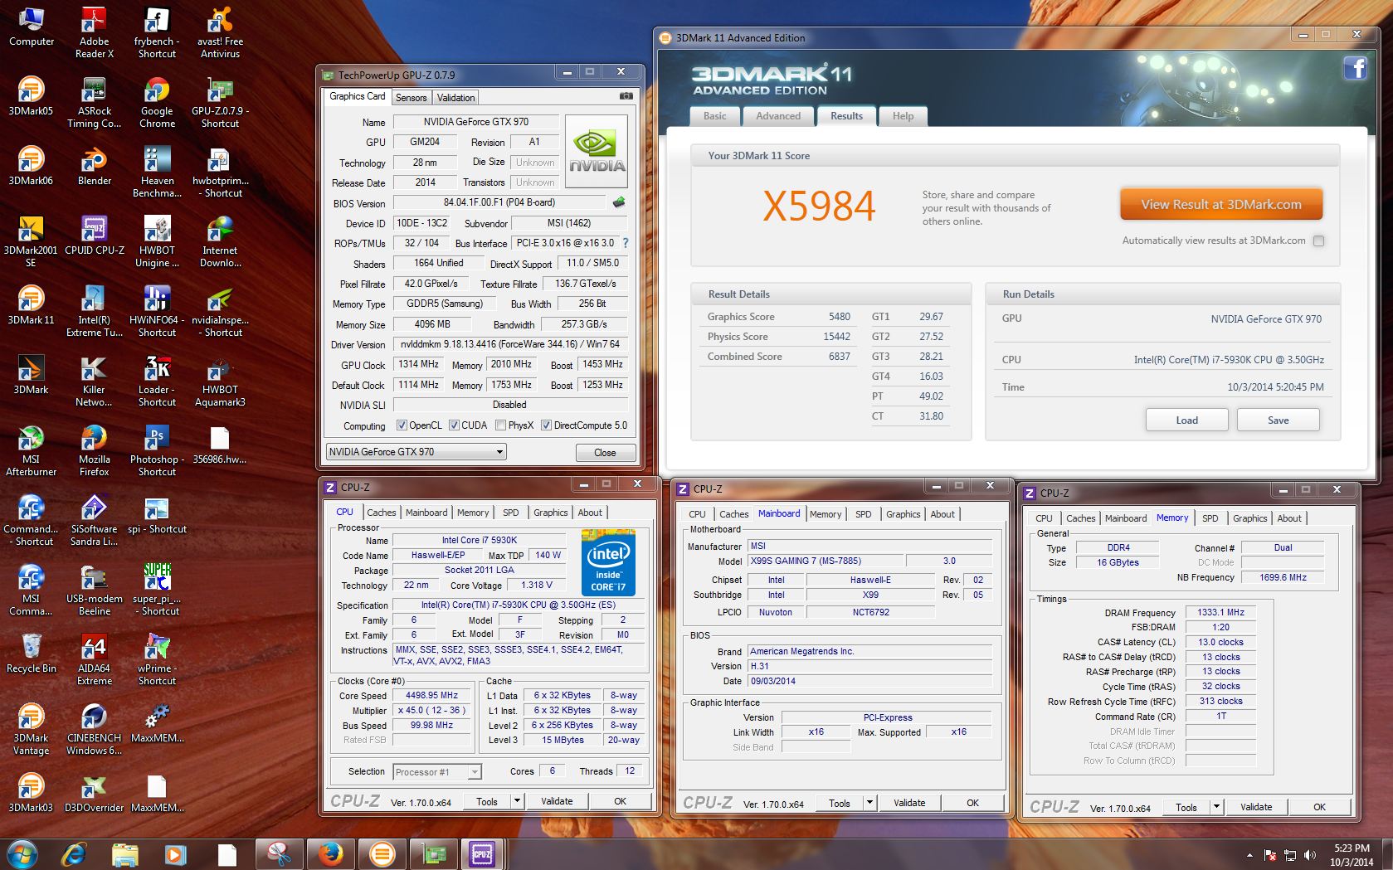
Task: Click the Core Speed value 4498.95 MHz
Action: [x=431, y=695]
